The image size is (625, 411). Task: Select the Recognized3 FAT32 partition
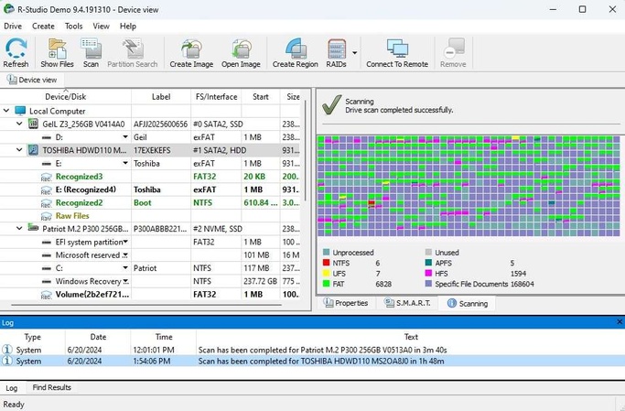[79, 176]
